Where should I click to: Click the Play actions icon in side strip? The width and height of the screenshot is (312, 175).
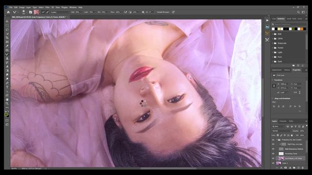coord(267,20)
